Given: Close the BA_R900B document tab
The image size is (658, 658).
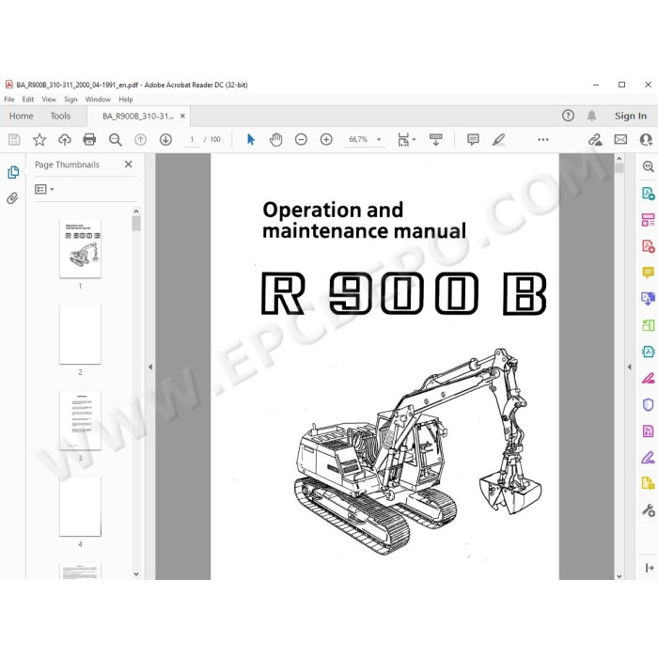Looking at the screenshot, I should [x=182, y=116].
